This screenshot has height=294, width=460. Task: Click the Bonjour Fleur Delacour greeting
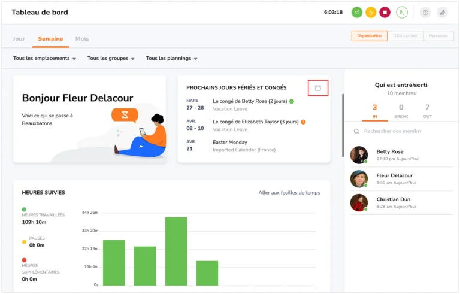click(77, 98)
